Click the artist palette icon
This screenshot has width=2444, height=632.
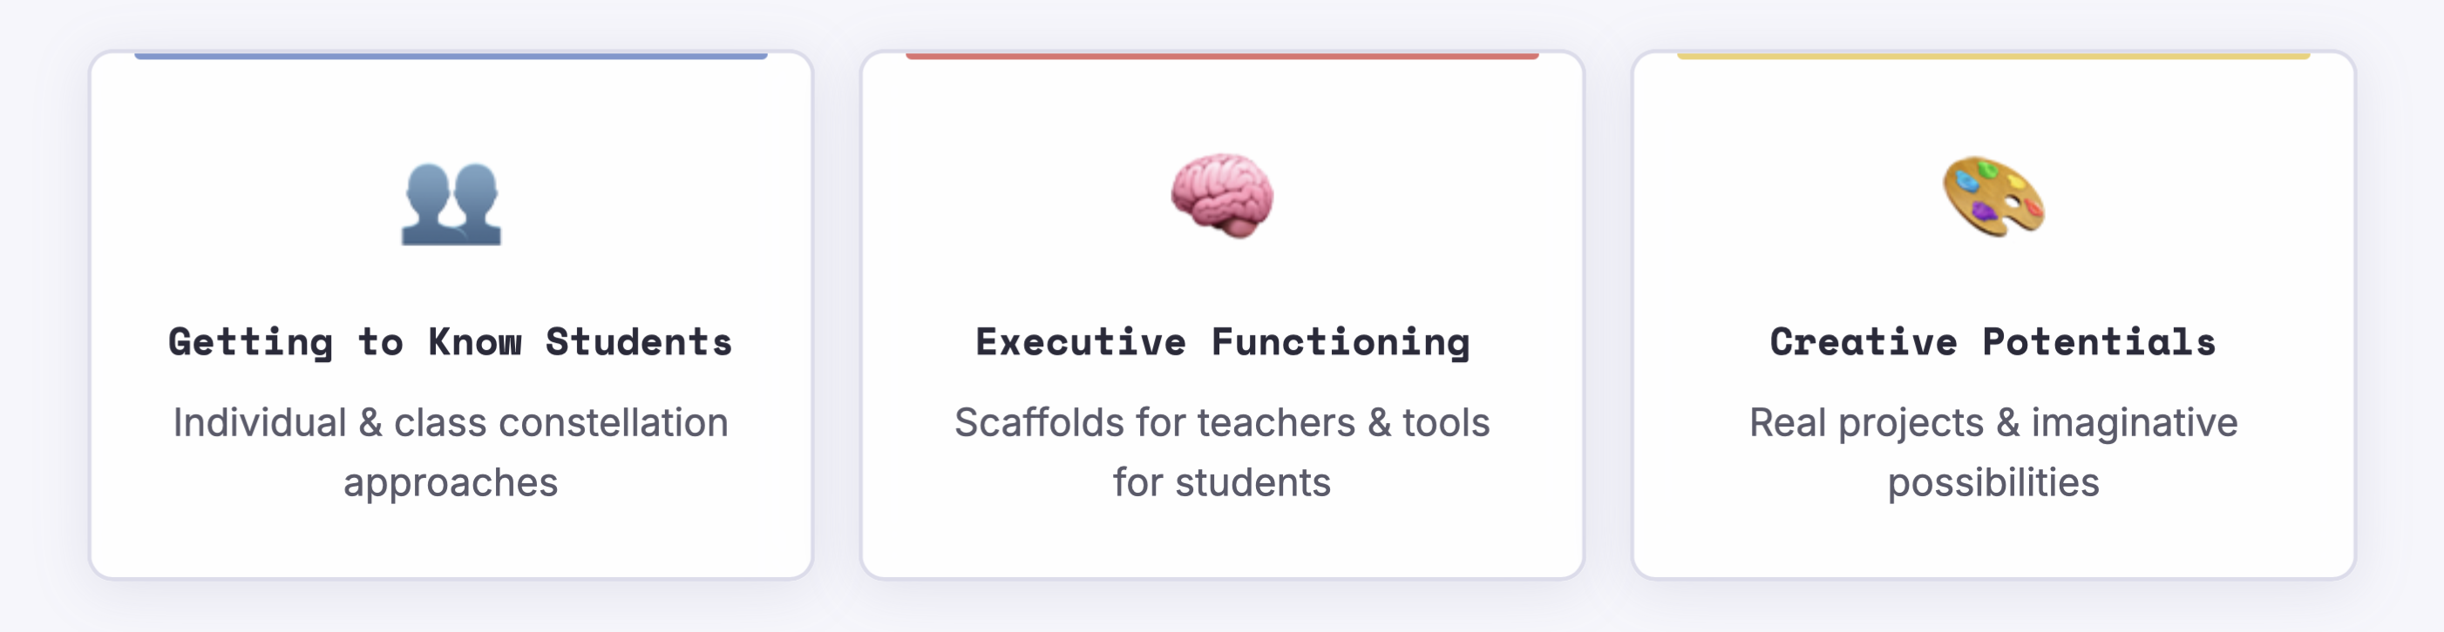pyautogui.click(x=1993, y=196)
